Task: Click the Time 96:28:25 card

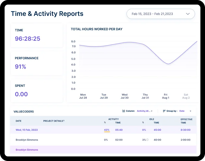Action: point(37,35)
